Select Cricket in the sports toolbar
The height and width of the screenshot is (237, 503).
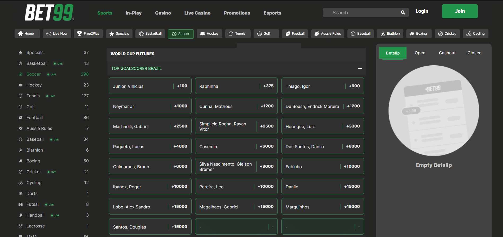coord(447,34)
